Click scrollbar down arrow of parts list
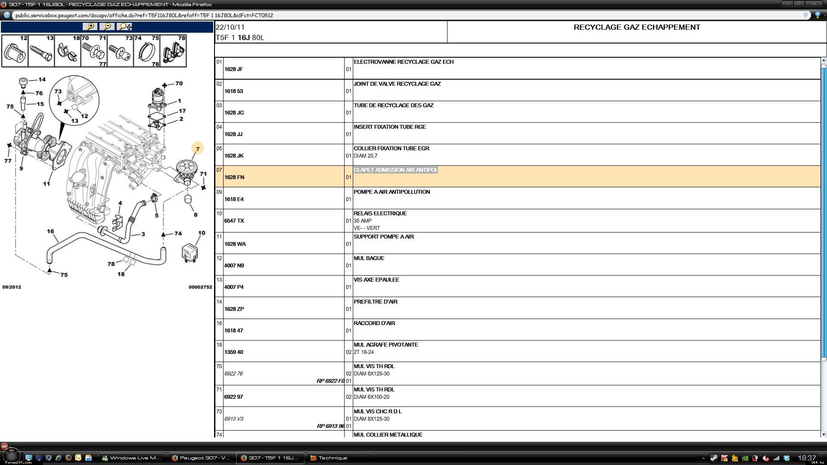This screenshot has height=465, width=827. tap(824, 434)
